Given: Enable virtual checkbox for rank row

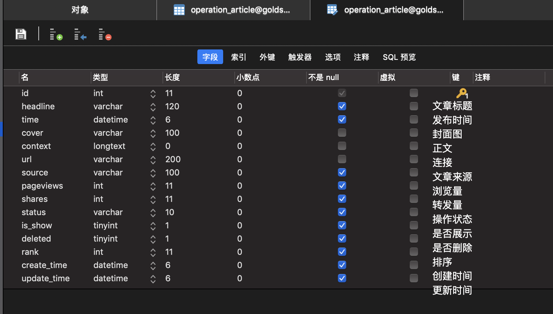Looking at the screenshot, I should (x=414, y=252).
